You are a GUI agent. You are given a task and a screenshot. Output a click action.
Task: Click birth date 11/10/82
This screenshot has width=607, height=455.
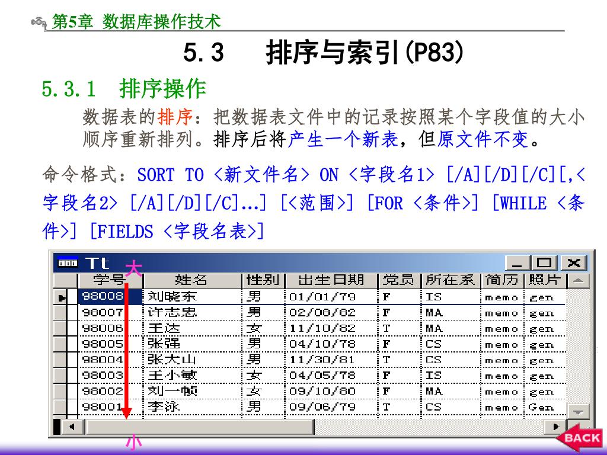click(322, 328)
